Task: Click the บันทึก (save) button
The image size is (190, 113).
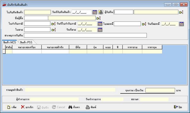Action: tap(43, 107)
